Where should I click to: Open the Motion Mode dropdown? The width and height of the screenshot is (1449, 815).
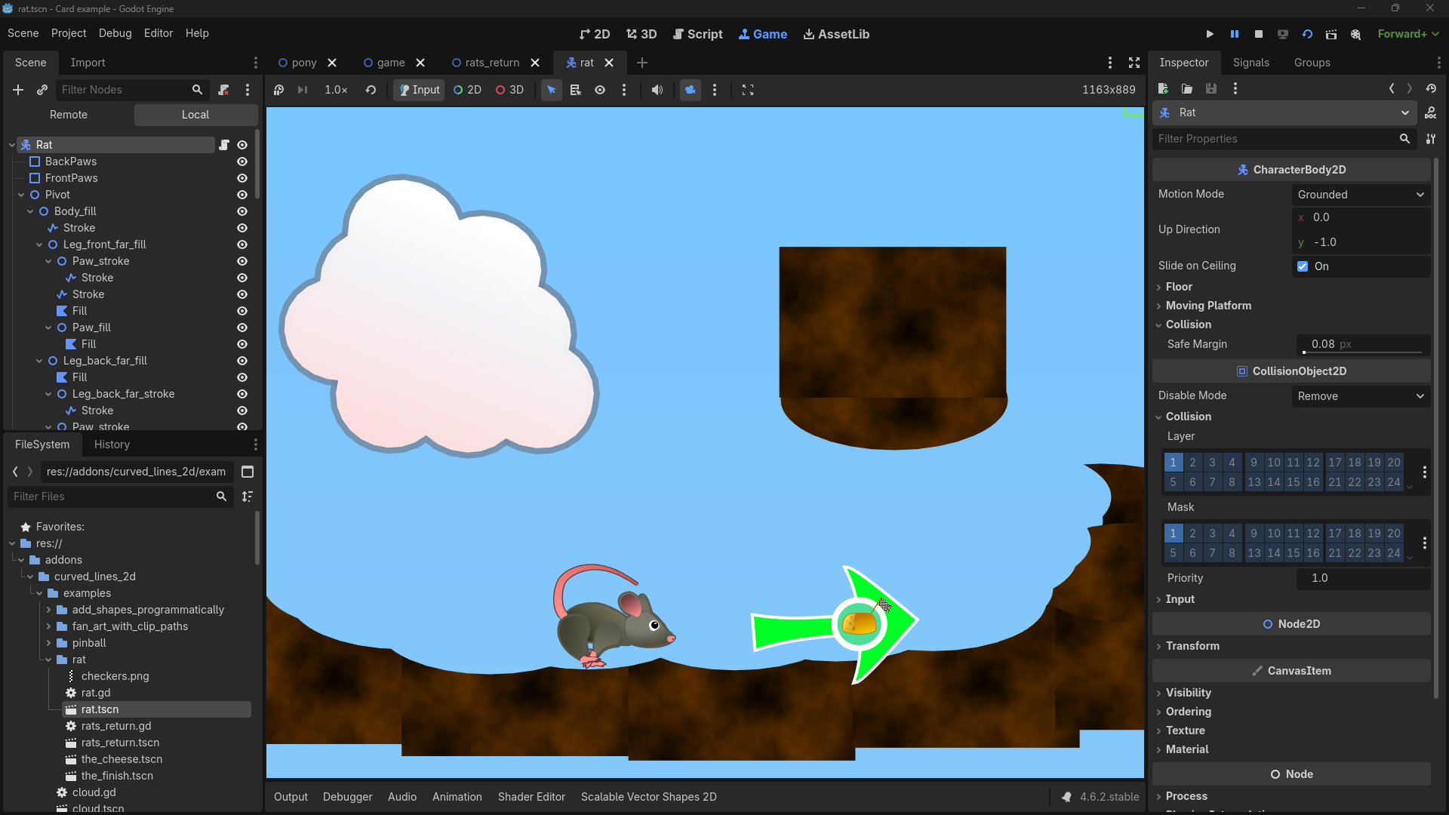pyautogui.click(x=1361, y=195)
